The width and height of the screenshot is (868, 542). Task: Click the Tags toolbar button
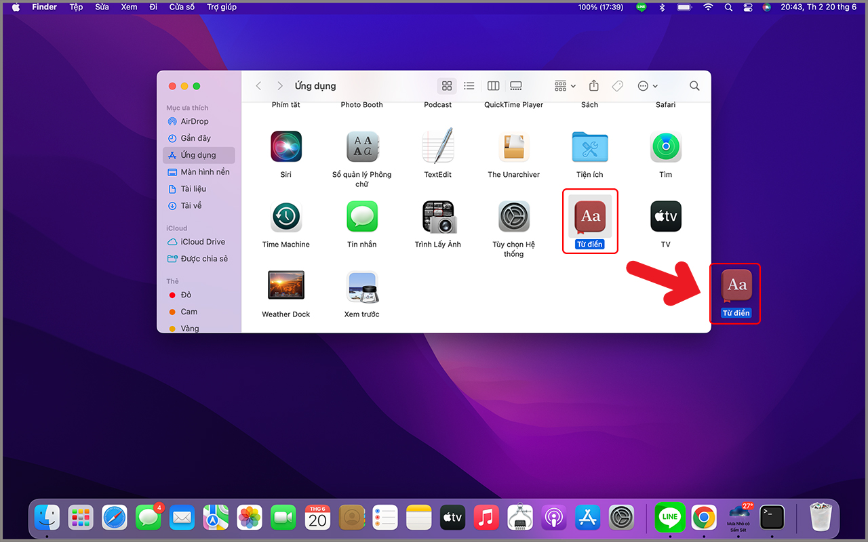617,86
